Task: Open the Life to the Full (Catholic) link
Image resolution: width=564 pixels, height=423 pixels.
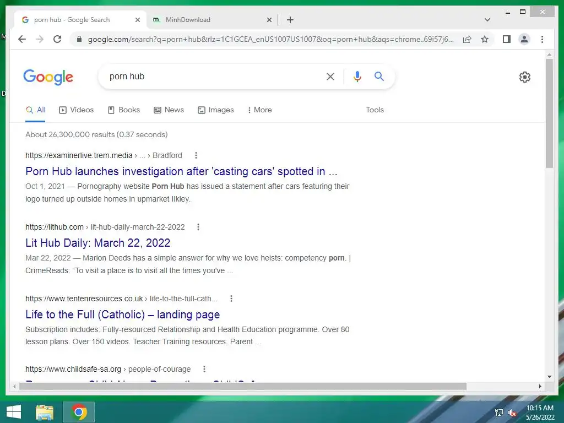Action: pyautogui.click(x=123, y=314)
